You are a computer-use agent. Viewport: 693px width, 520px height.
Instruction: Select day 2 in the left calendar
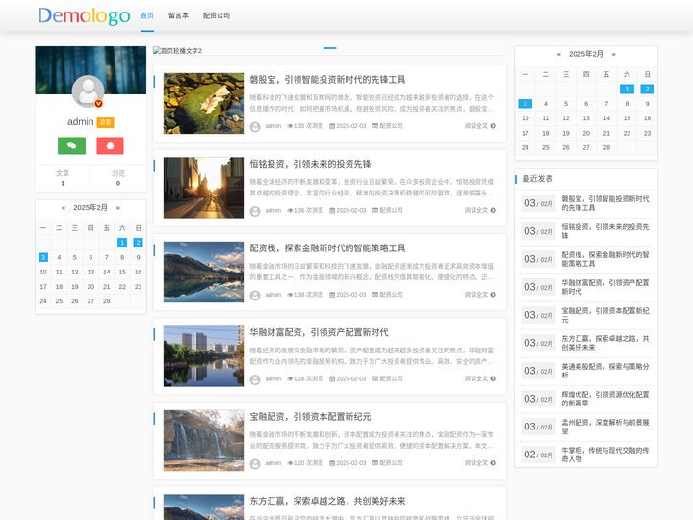click(x=138, y=243)
